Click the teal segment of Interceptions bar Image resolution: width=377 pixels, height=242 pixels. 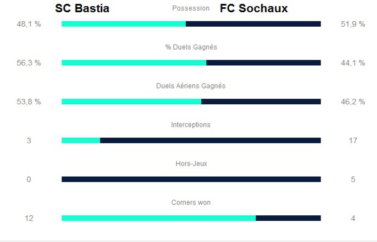coord(81,141)
